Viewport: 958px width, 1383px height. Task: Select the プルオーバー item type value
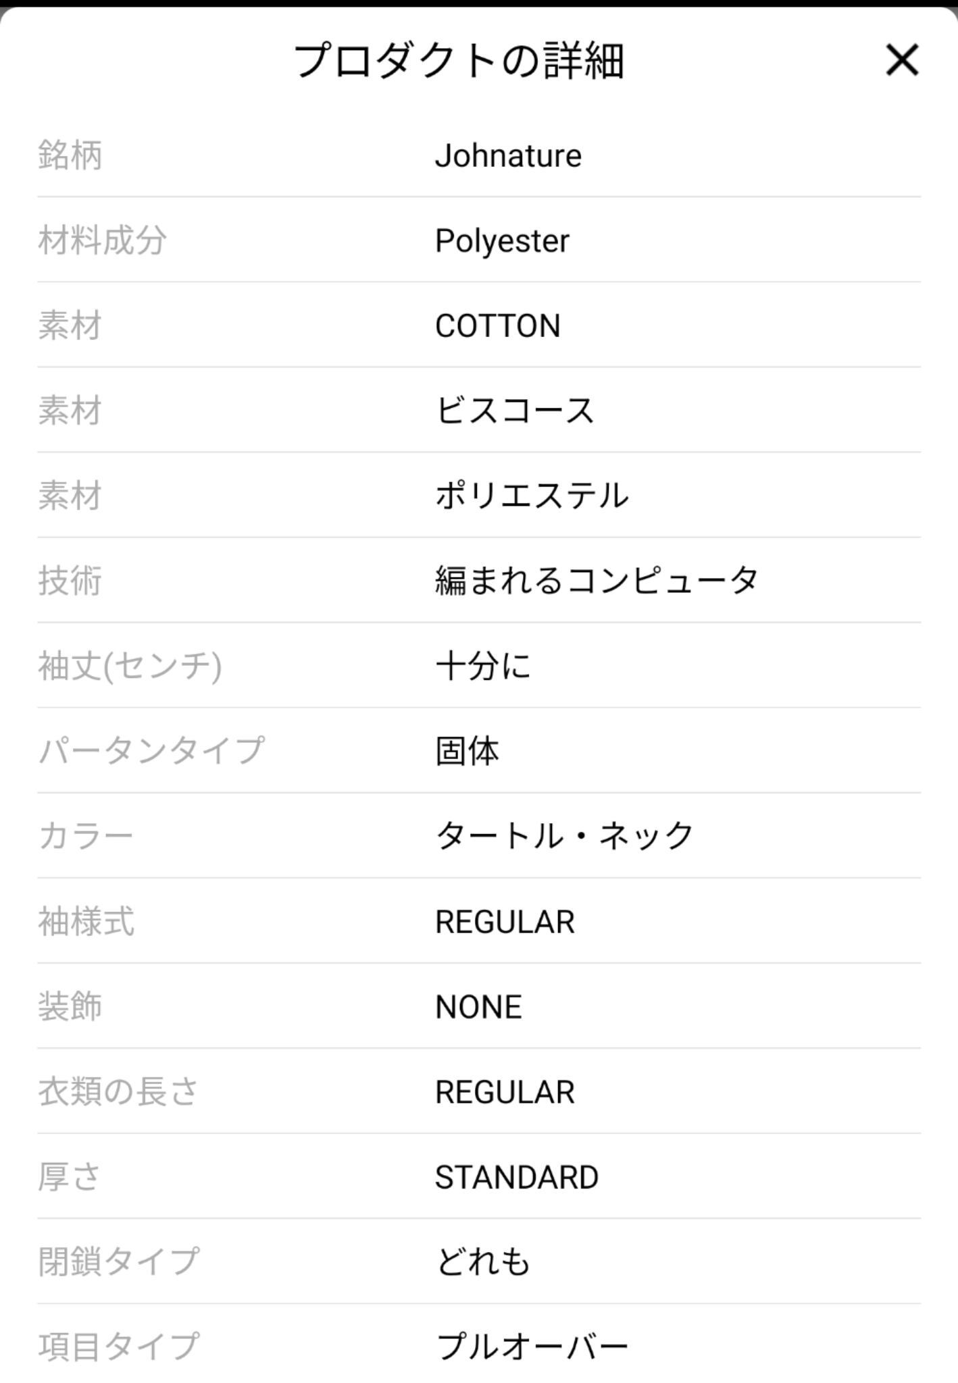[532, 1347]
